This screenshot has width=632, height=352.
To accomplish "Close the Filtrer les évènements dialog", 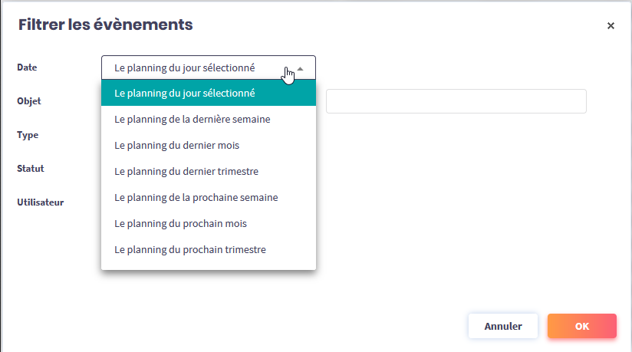I will point(611,25).
